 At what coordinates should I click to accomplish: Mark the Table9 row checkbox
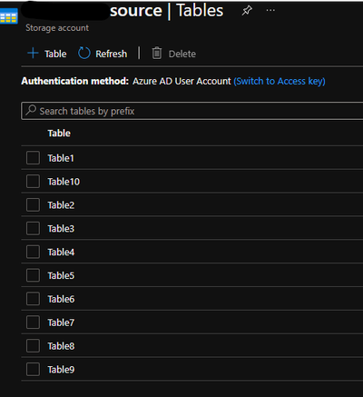click(33, 369)
